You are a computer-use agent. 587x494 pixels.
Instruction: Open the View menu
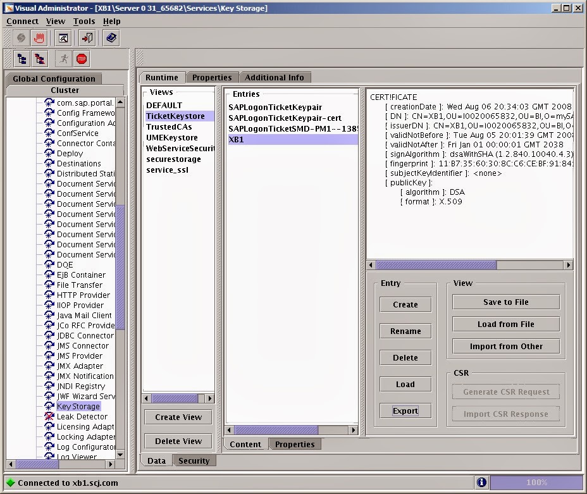tap(56, 22)
